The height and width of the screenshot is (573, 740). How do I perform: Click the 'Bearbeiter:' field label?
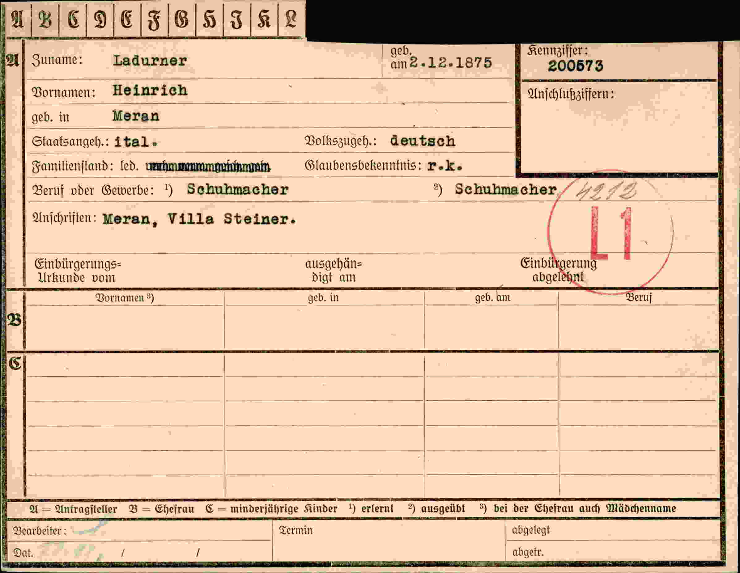tap(40, 531)
